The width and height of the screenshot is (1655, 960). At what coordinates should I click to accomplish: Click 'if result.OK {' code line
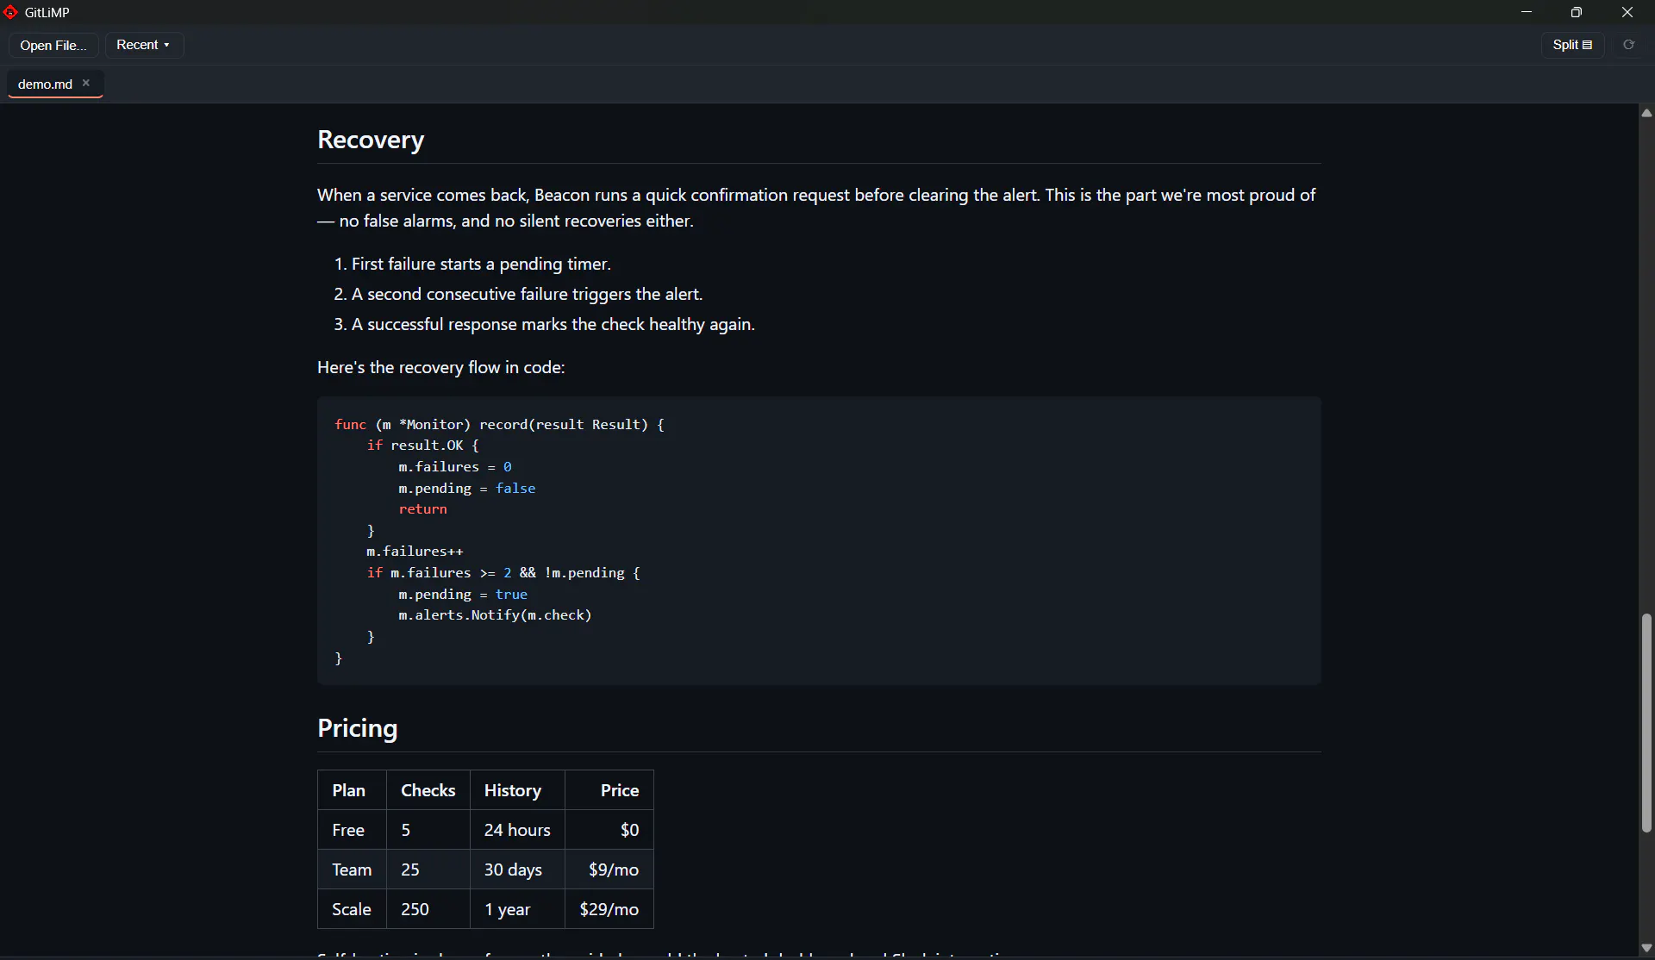[422, 446]
